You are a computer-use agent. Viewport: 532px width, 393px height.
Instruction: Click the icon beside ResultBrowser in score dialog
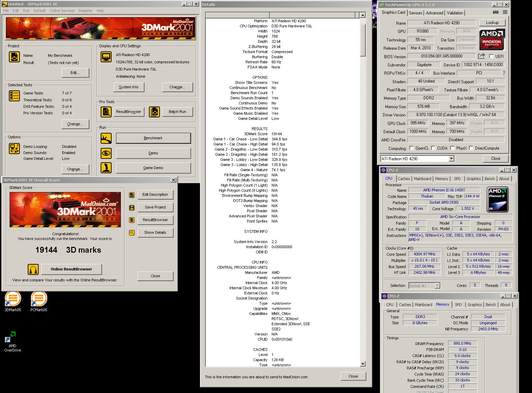click(131, 220)
